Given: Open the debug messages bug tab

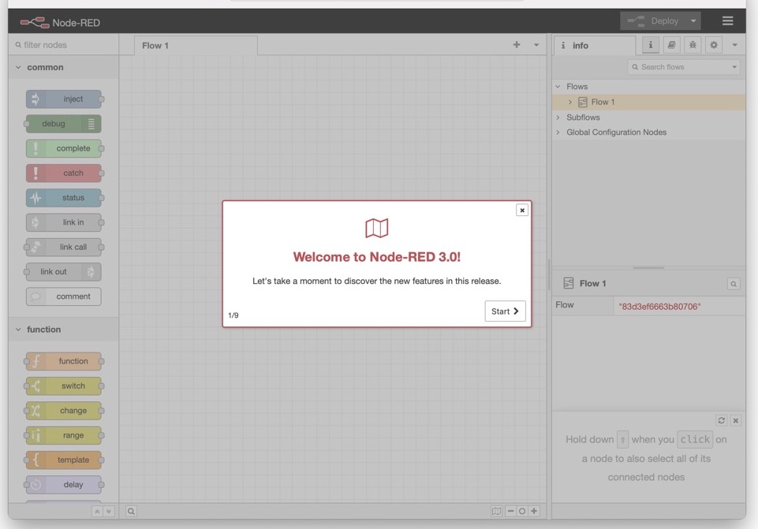Looking at the screenshot, I should coord(693,45).
